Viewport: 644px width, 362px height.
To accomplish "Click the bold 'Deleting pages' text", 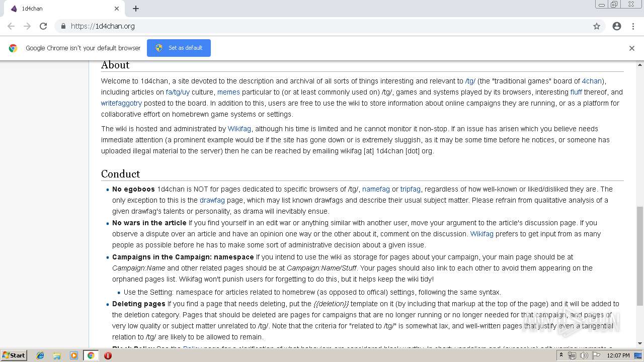I will coord(139,304).
